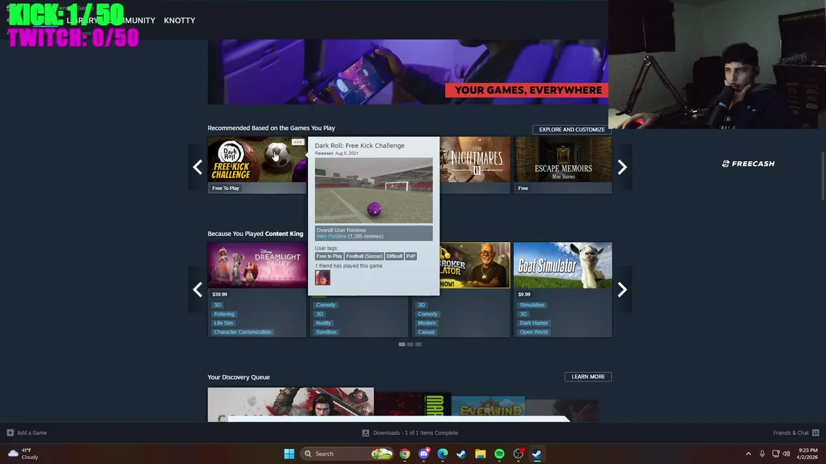
Task: Previous page of Because You Played carousel
Action: click(197, 290)
